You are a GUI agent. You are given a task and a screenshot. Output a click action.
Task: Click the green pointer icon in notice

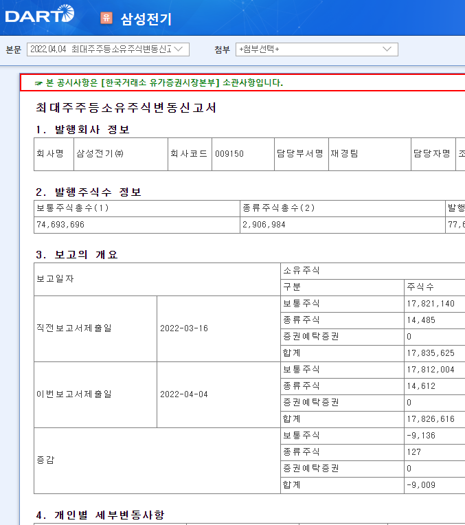point(38,83)
